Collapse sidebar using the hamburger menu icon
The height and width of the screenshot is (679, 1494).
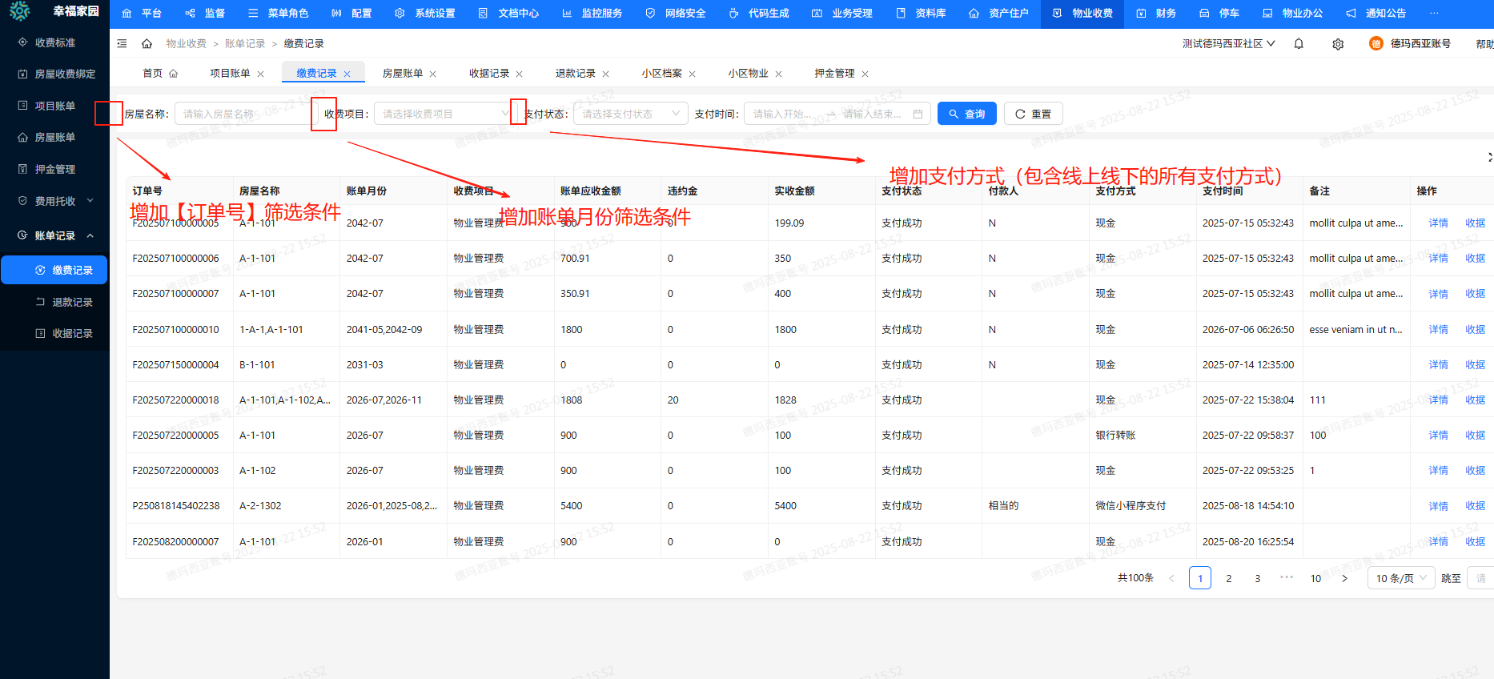click(x=122, y=43)
